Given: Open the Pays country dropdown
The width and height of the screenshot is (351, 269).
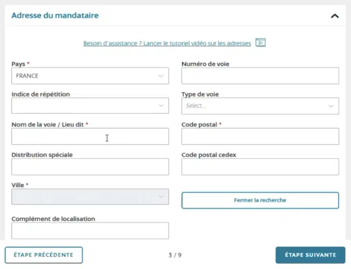Looking at the screenshot, I should (x=90, y=76).
